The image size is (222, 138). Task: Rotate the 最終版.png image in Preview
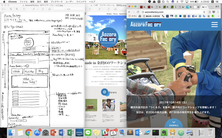109,9
